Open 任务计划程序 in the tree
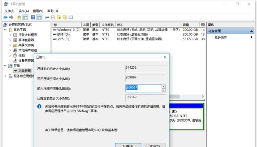This screenshot has height=147, width=257. (28, 35)
